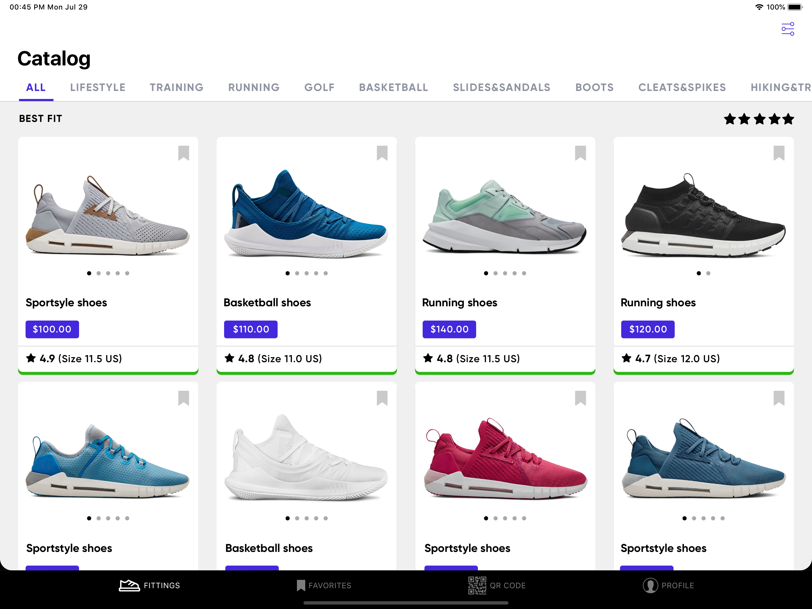Switch to the TRAINING tab

(x=177, y=87)
